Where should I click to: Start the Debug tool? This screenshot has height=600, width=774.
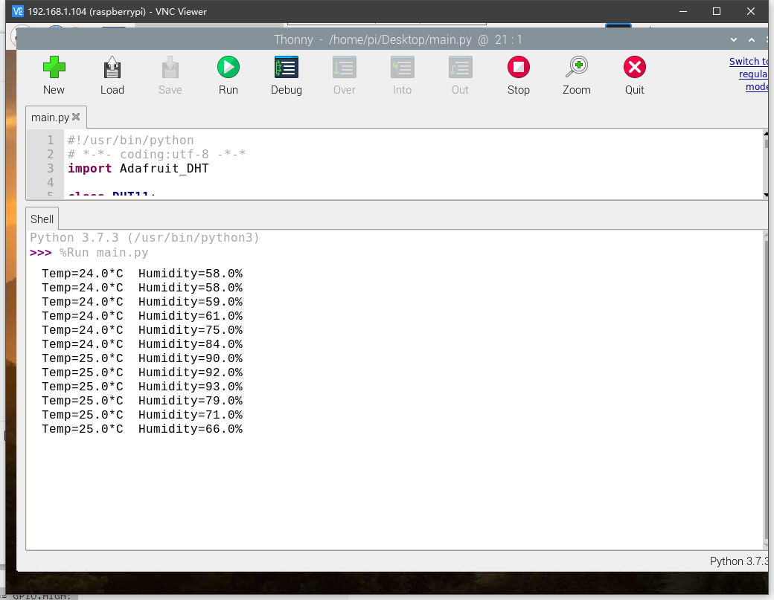click(287, 68)
